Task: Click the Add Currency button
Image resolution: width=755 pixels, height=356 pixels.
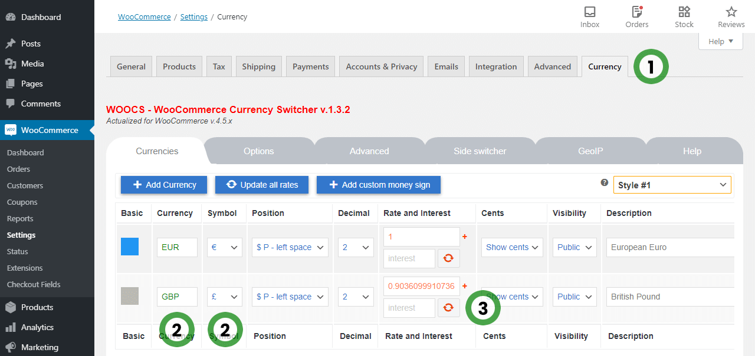Action: 164,185
